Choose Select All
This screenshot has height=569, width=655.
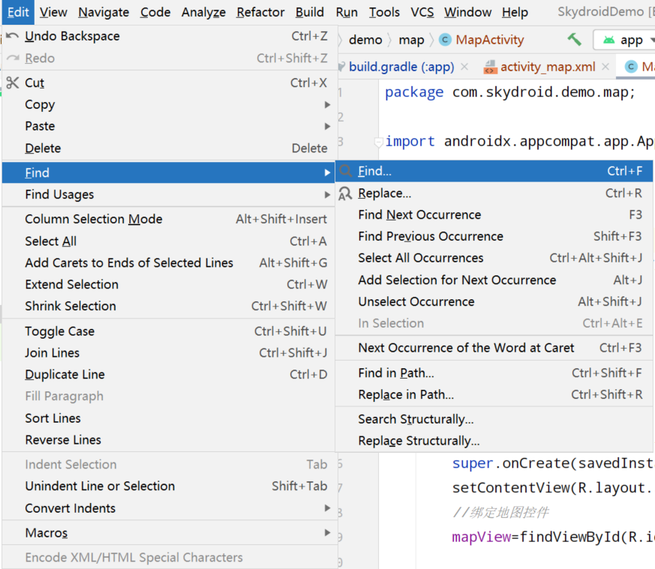tap(169, 241)
